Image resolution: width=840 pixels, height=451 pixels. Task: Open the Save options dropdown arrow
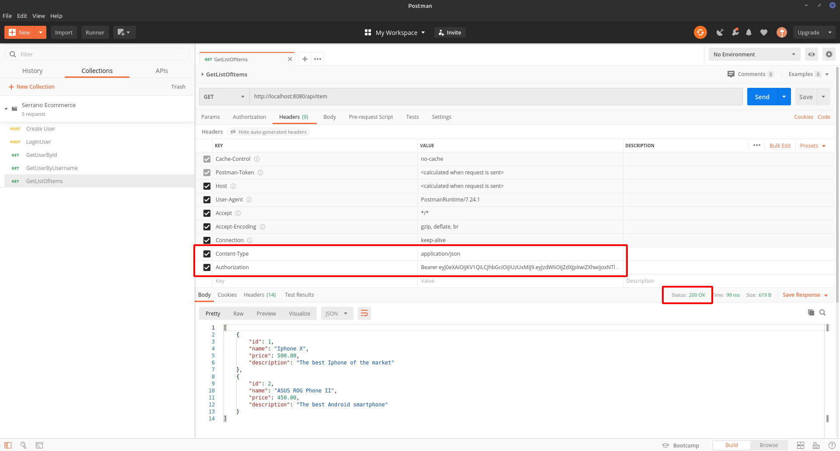(x=823, y=97)
